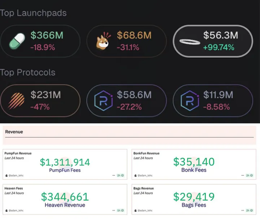Click the $344,661 Heaven Revenue value
This screenshot has height=219, width=260.
coord(65,197)
